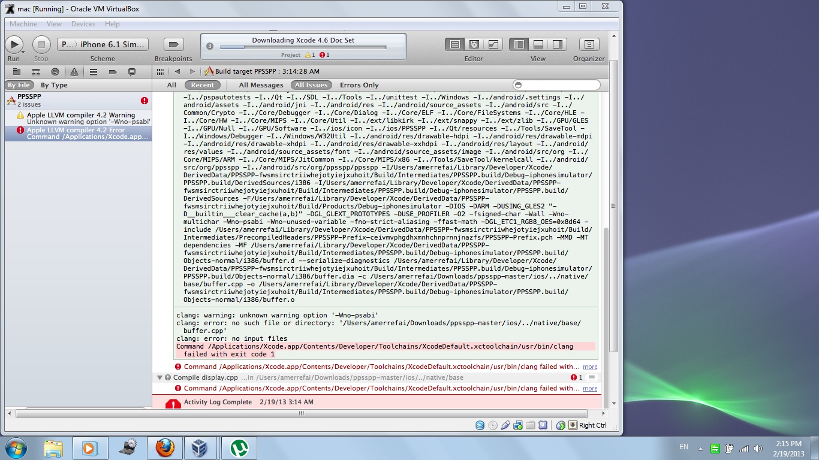Image resolution: width=819 pixels, height=460 pixels.
Task: Toggle the left Navigator pane view button
Action: click(x=519, y=44)
